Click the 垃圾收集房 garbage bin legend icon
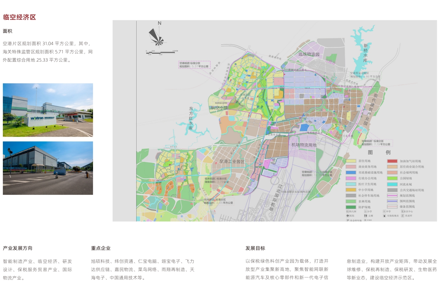The height and width of the screenshot is (281, 438). [x=384, y=216]
